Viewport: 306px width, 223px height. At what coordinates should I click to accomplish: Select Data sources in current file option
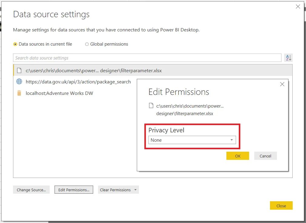15,44
